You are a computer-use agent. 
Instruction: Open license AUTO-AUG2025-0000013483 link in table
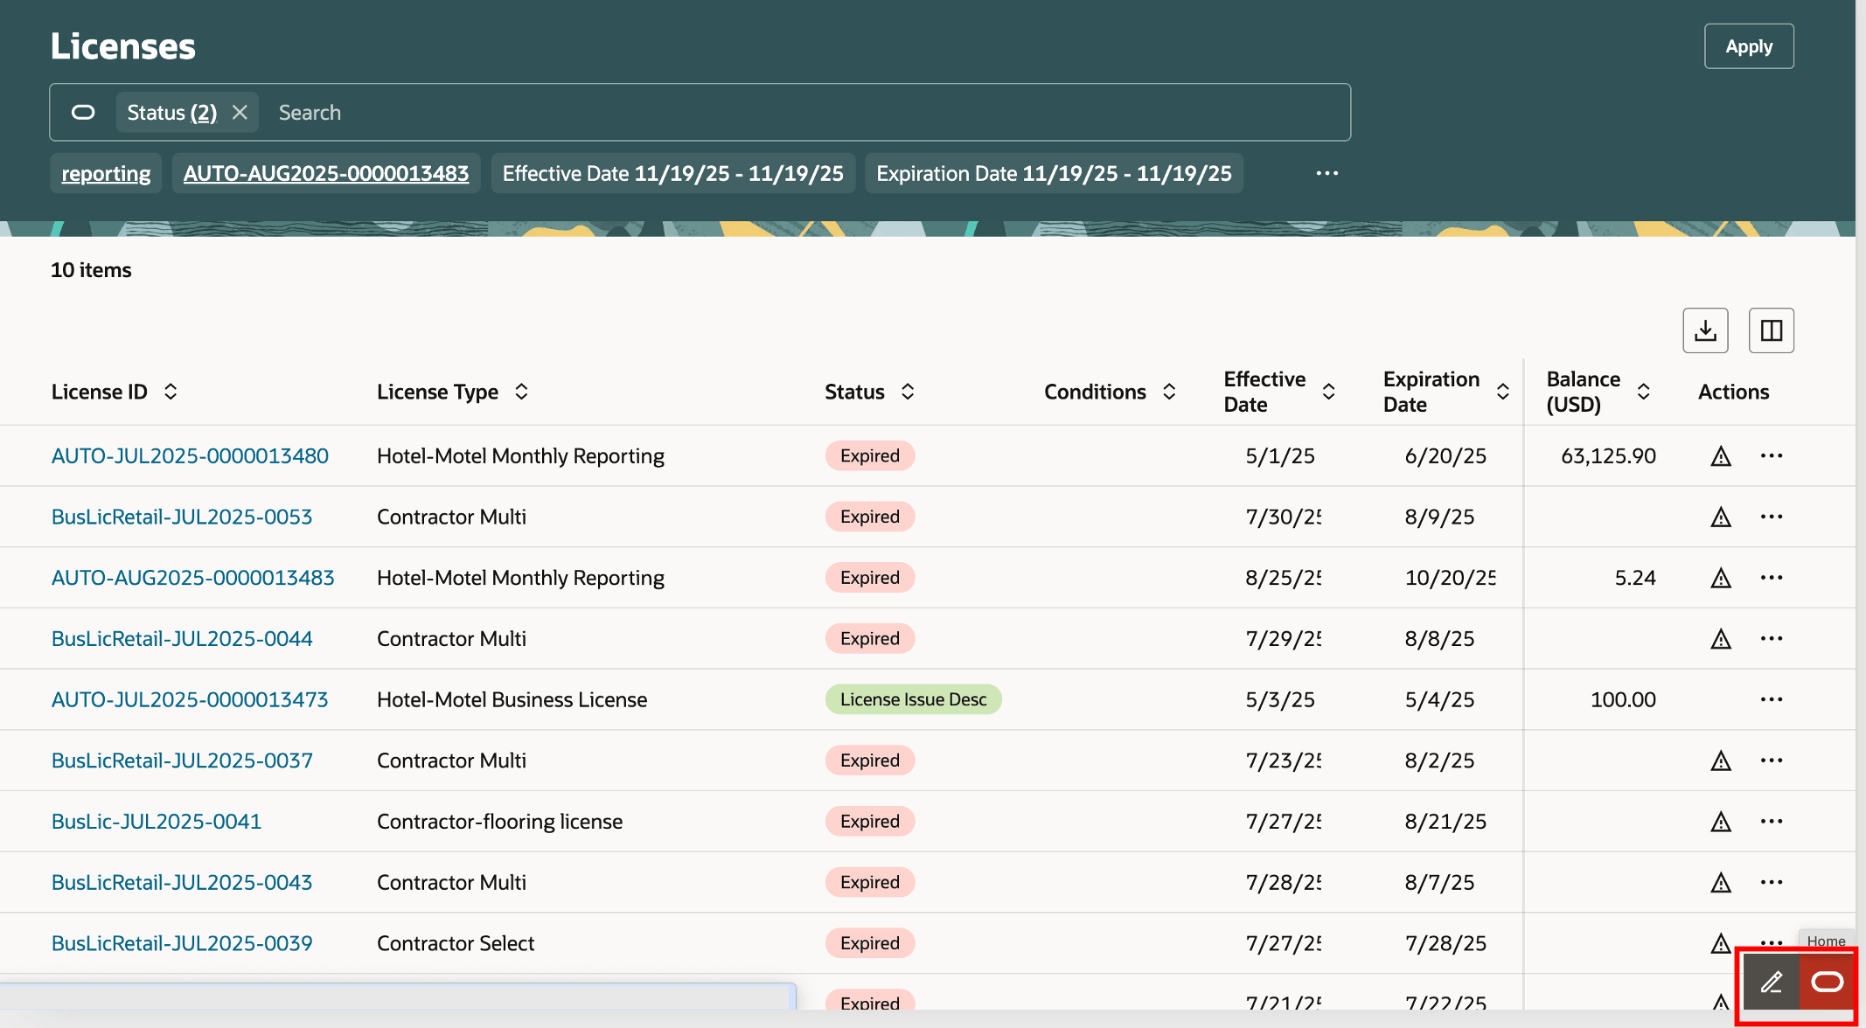coord(192,578)
